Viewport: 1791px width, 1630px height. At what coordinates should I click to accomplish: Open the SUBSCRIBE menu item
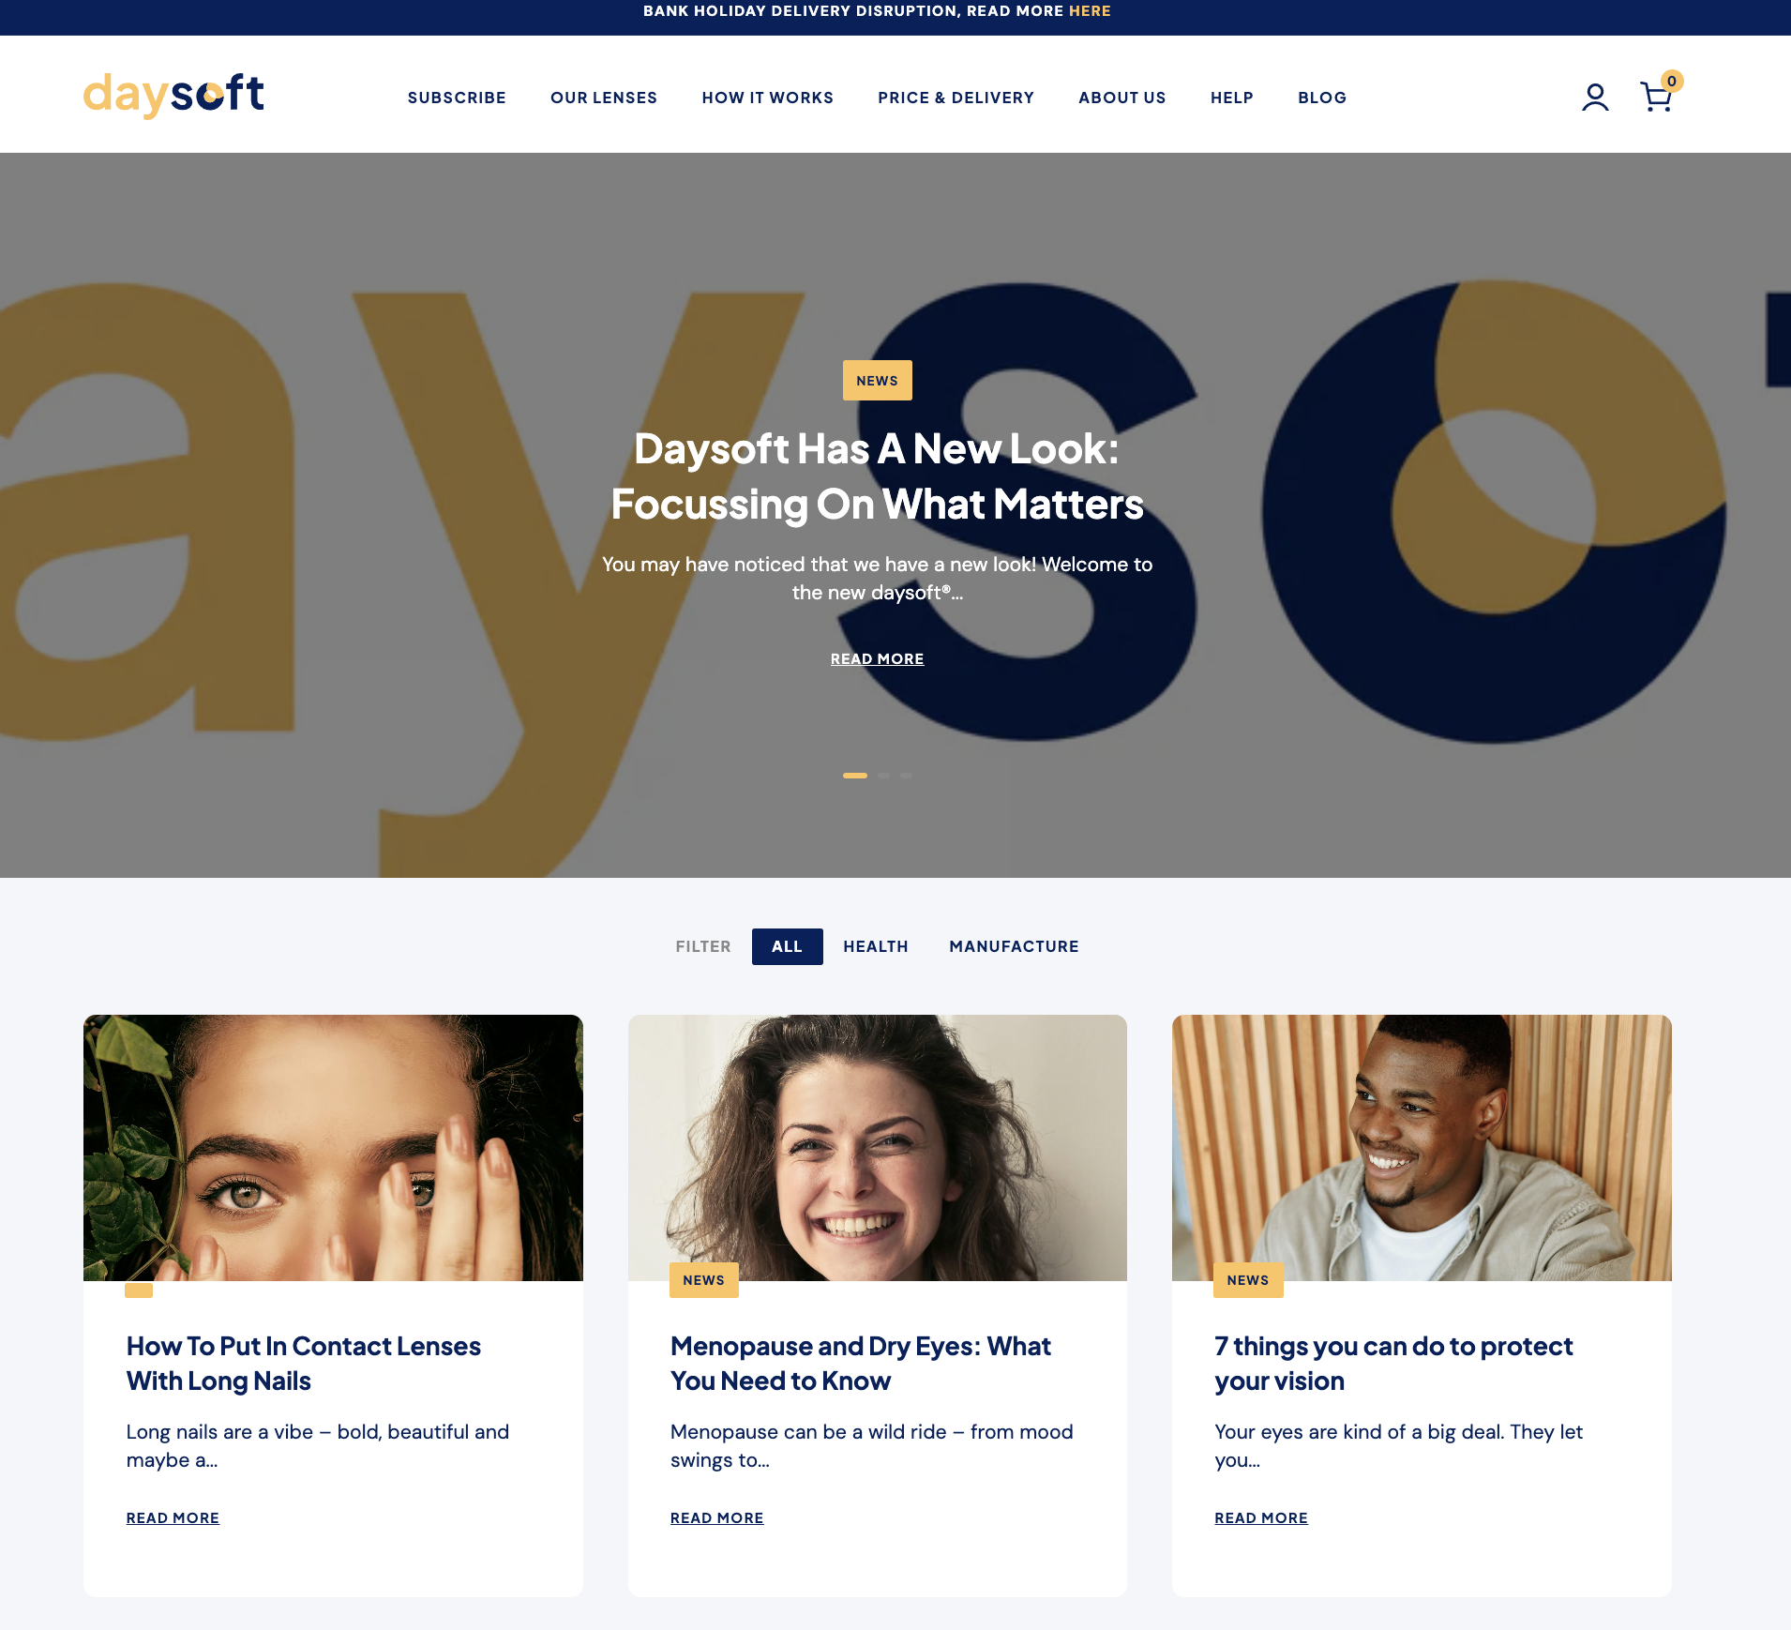point(457,98)
